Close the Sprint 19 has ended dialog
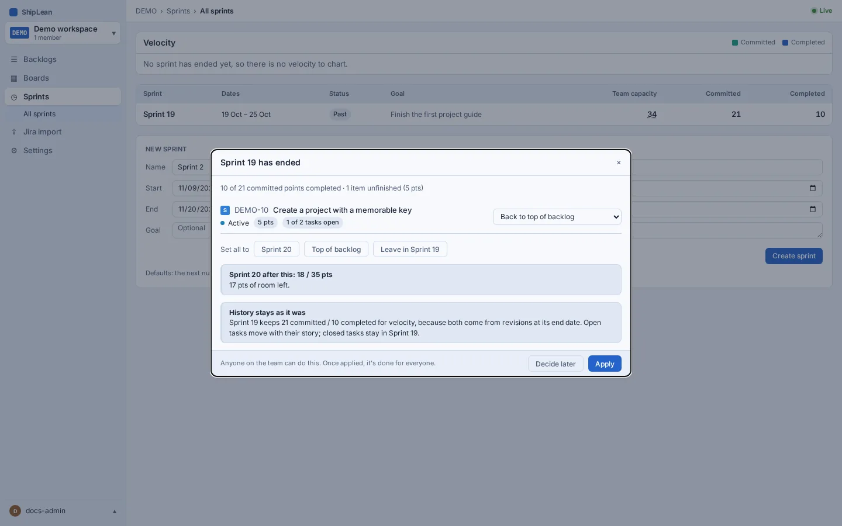 (x=619, y=163)
